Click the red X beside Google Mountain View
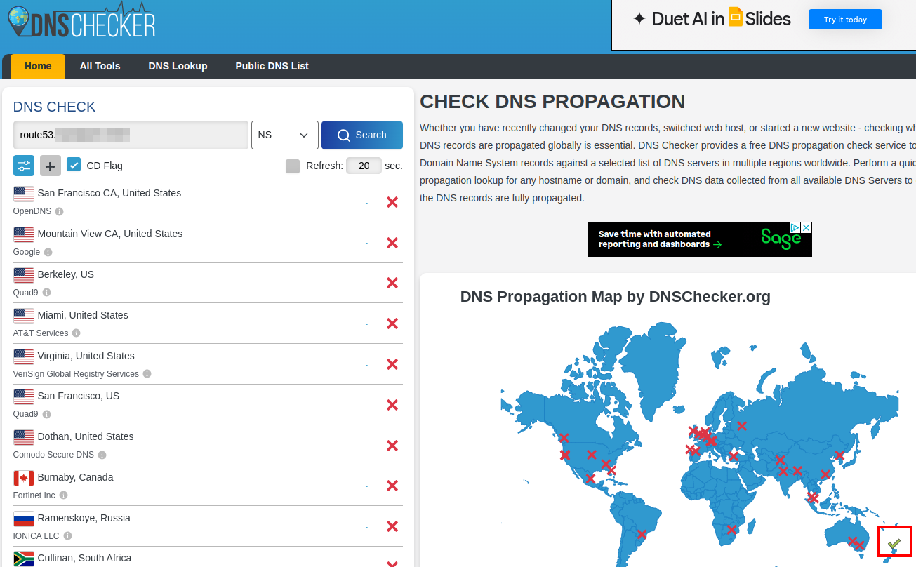The width and height of the screenshot is (916, 567). tap(392, 242)
